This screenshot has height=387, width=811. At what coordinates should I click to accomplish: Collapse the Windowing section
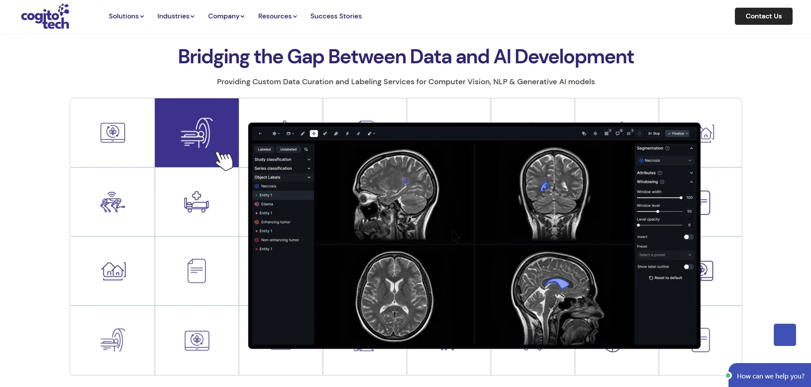tap(691, 182)
